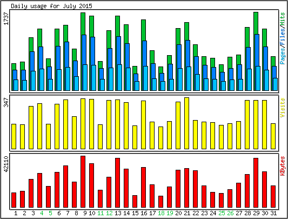Select green weekend day 19 label
This screenshot has height=219, width=288.
(x=170, y=213)
